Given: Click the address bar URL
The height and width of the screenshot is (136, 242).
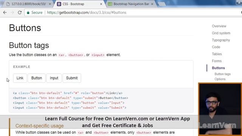Looking at the screenshot, I should tap(87, 12).
